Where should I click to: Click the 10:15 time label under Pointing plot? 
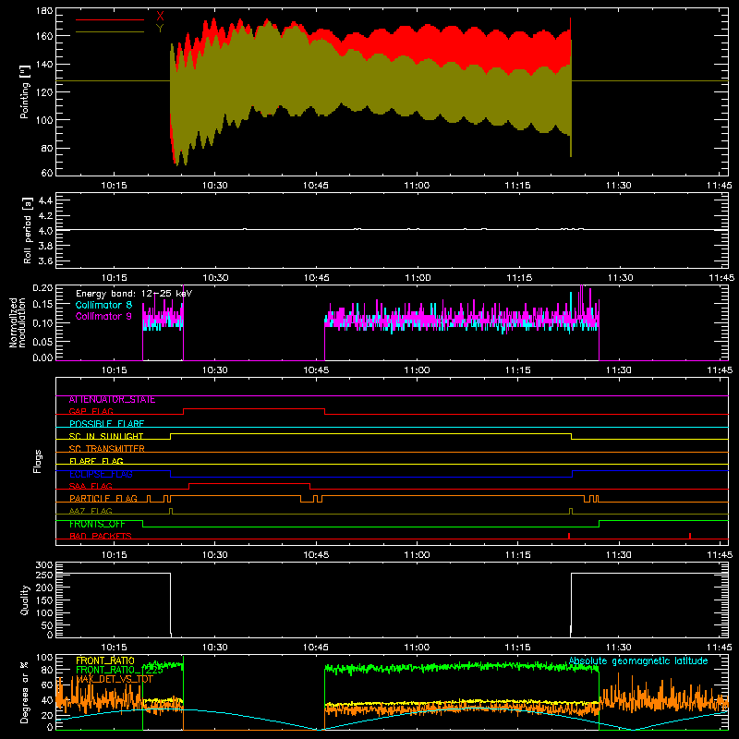[x=114, y=186]
